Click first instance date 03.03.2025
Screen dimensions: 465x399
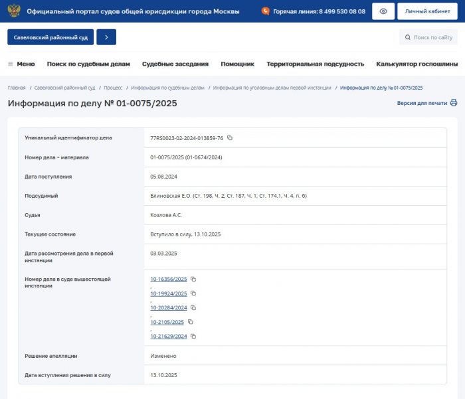click(163, 254)
